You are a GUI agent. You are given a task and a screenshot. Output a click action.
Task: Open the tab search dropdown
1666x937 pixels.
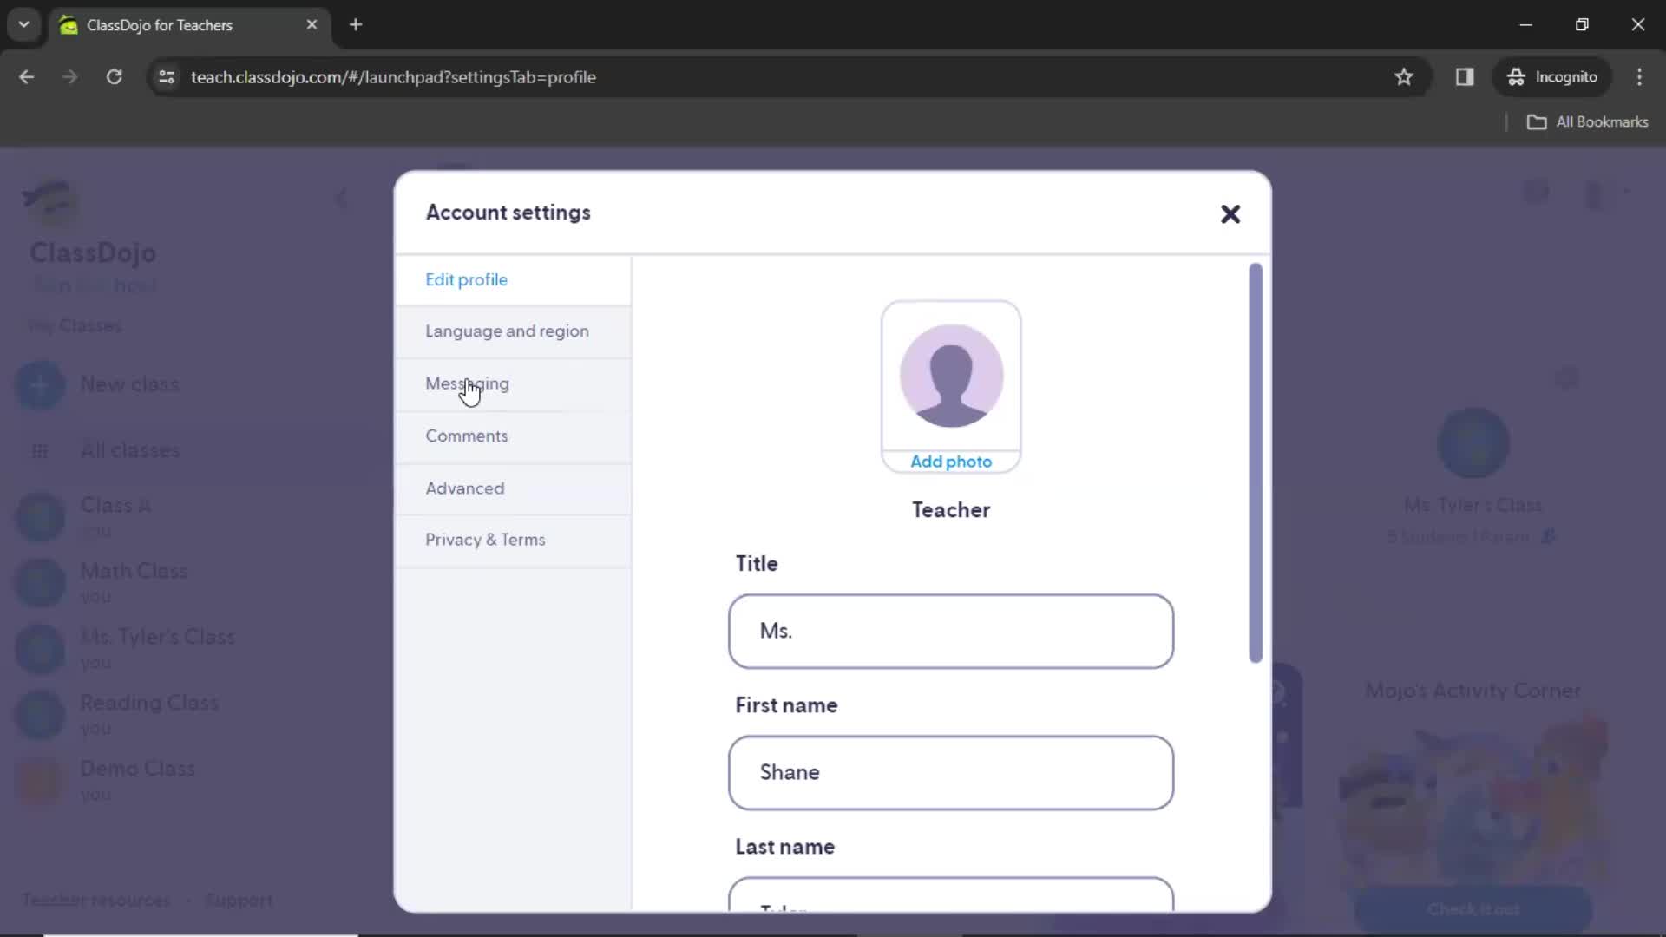23,24
